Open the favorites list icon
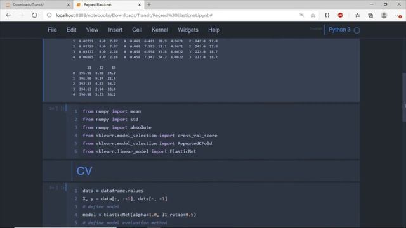The image size is (406, 228). (x=357, y=15)
